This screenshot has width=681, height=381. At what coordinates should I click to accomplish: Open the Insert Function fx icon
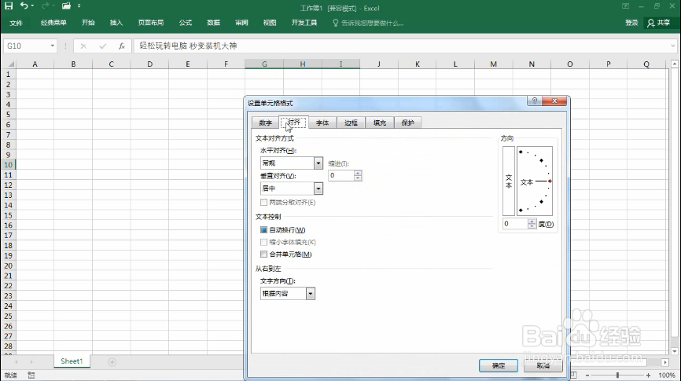pyautogui.click(x=122, y=46)
